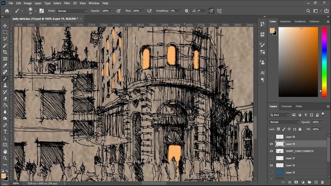Toggle pressure for size button

tap(211, 11)
